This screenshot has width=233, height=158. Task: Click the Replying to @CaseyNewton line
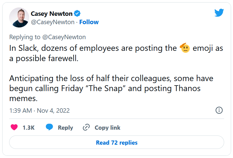pyautogui.click(x=47, y=37)
